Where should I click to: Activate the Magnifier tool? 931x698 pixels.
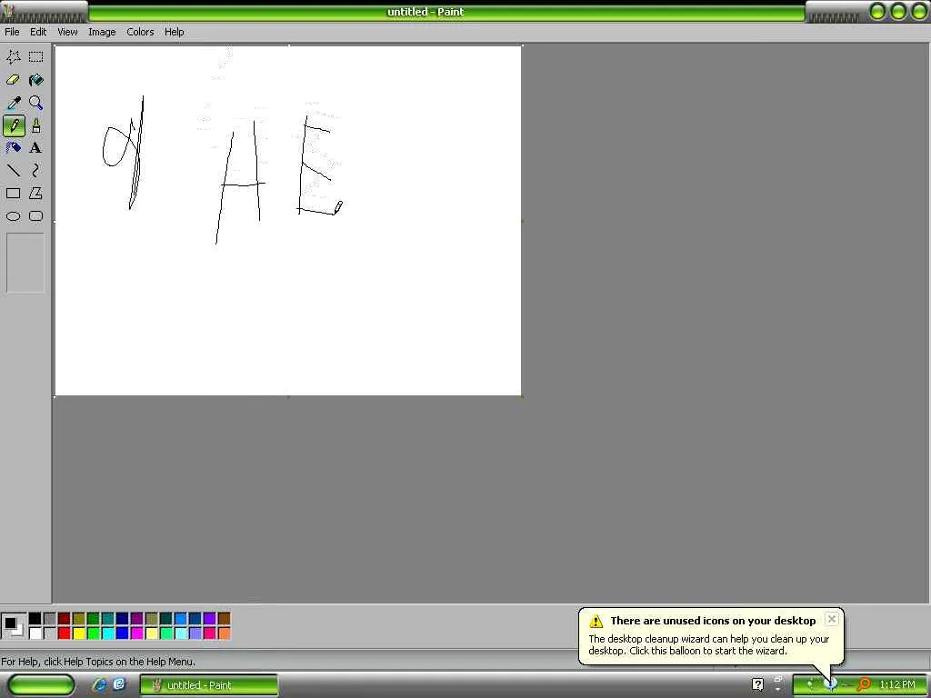click(35, 103)
